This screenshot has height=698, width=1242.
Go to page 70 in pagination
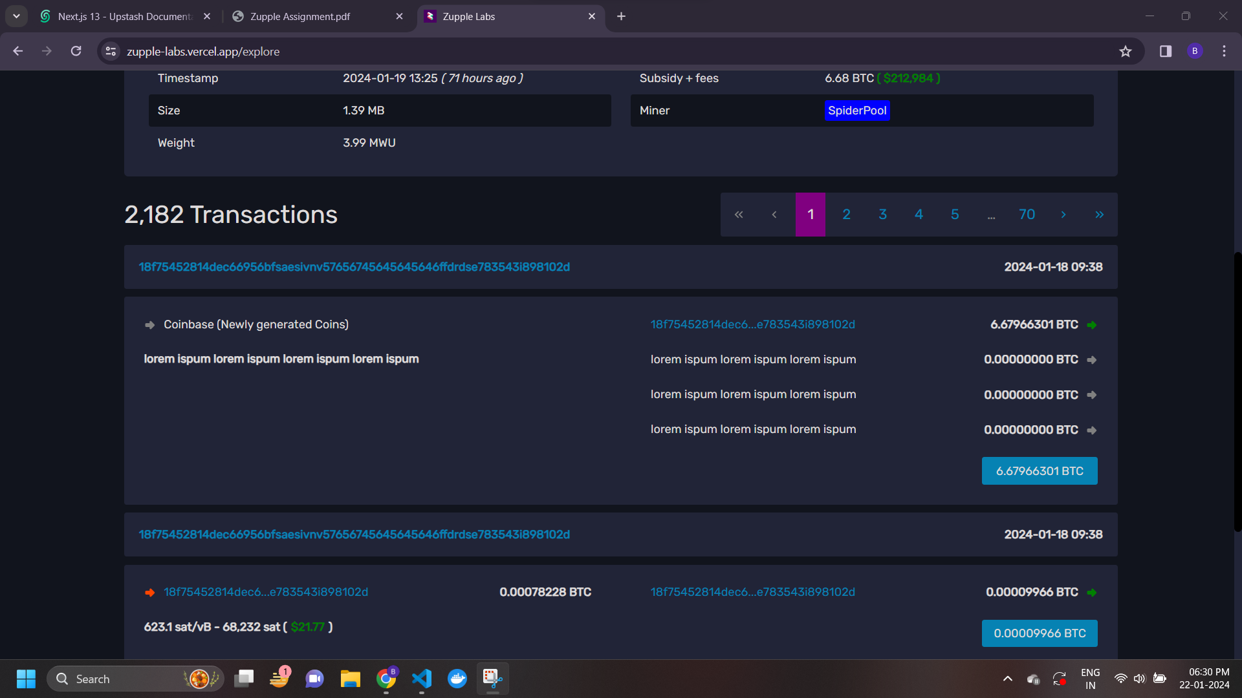pos(1027,215)
